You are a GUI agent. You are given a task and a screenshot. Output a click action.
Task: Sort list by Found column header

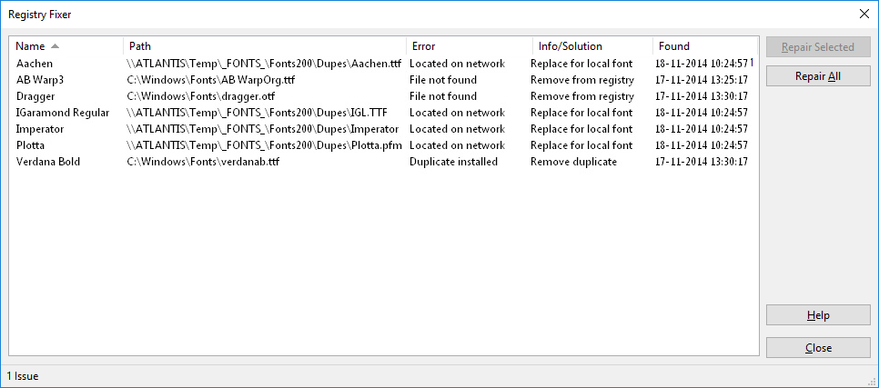704,46
